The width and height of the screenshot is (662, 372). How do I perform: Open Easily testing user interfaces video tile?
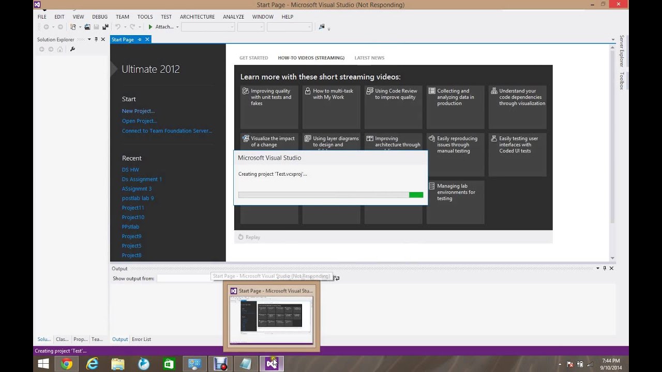pos(517,154)
